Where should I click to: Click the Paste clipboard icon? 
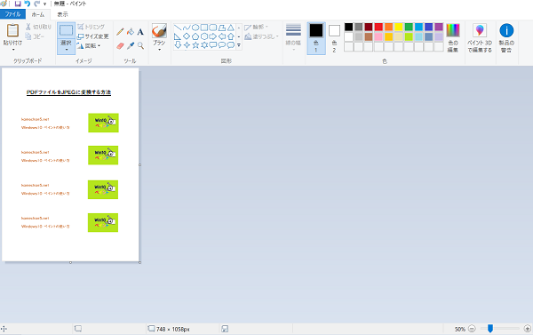point(12,30)
